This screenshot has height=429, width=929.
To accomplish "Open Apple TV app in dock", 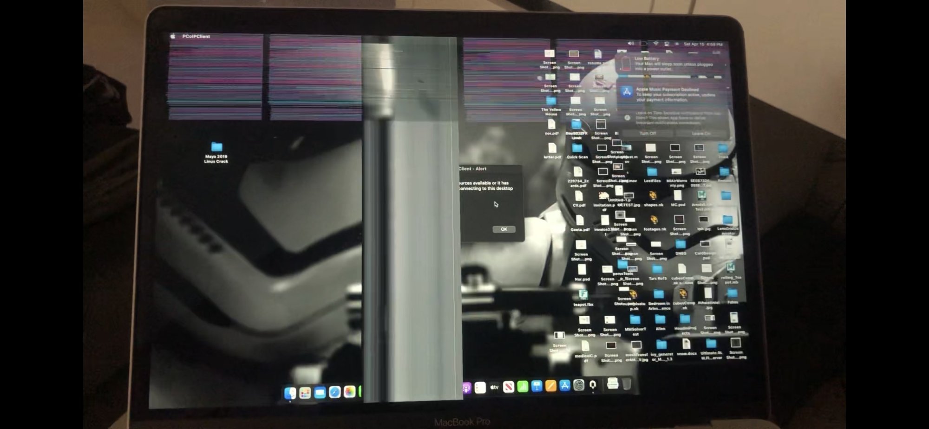I will point(494,387).
